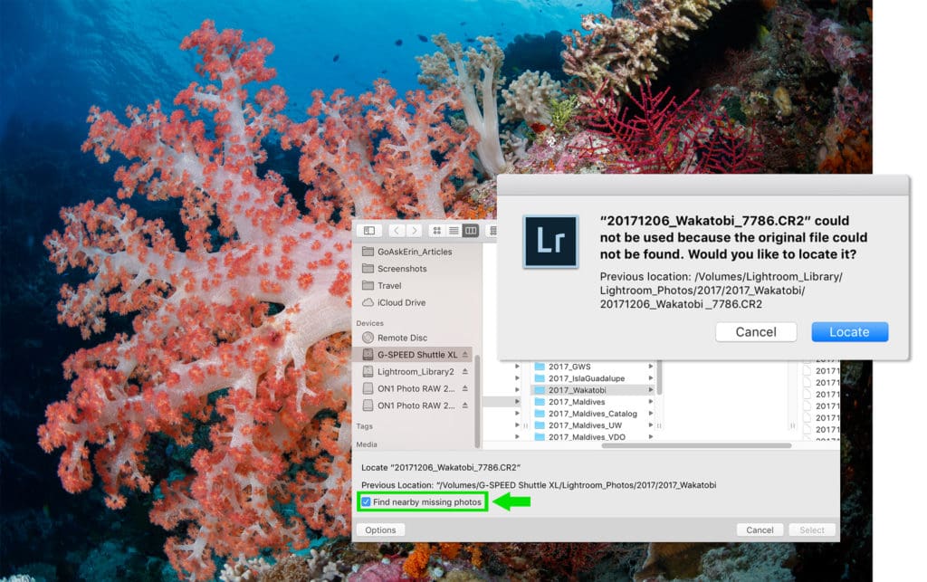Click the blue Locate button
927x582 pixels.
[x=849, y=332]
